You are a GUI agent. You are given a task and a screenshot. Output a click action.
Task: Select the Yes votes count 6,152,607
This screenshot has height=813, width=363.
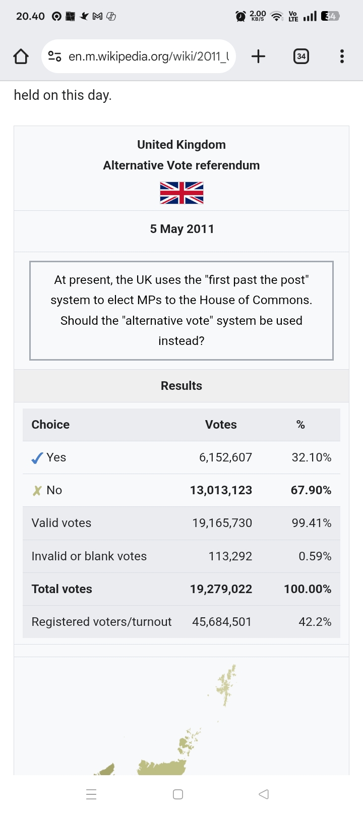[225, 457]
